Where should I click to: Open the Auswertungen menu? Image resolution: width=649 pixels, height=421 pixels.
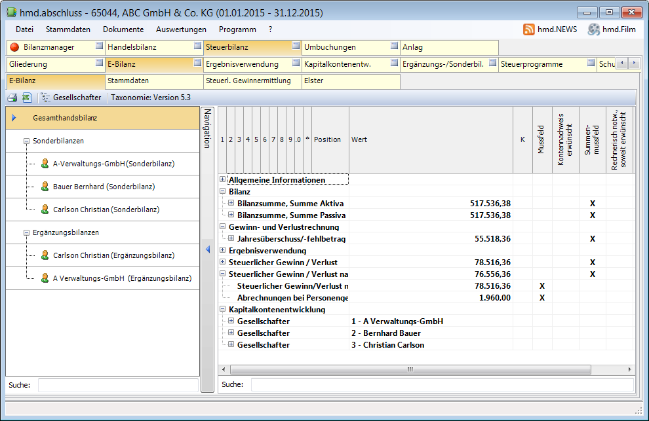pyautogui.click(x=181, y=29)
